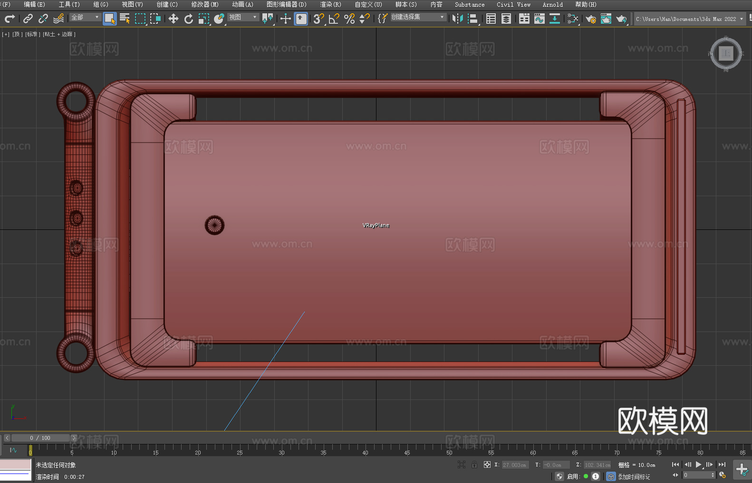
Task: Open Render Setup teapot with gear
Action: [590, 19]
